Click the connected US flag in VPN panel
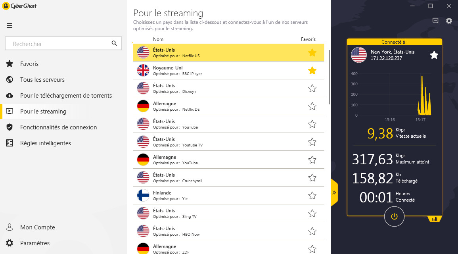 (359, 55)
